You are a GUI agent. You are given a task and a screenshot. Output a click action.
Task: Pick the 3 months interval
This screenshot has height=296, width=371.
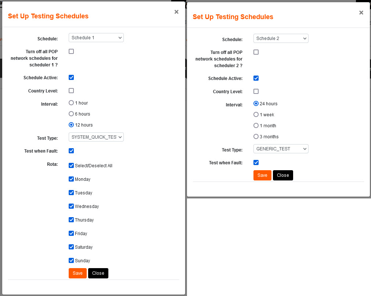tap(256, 137)
